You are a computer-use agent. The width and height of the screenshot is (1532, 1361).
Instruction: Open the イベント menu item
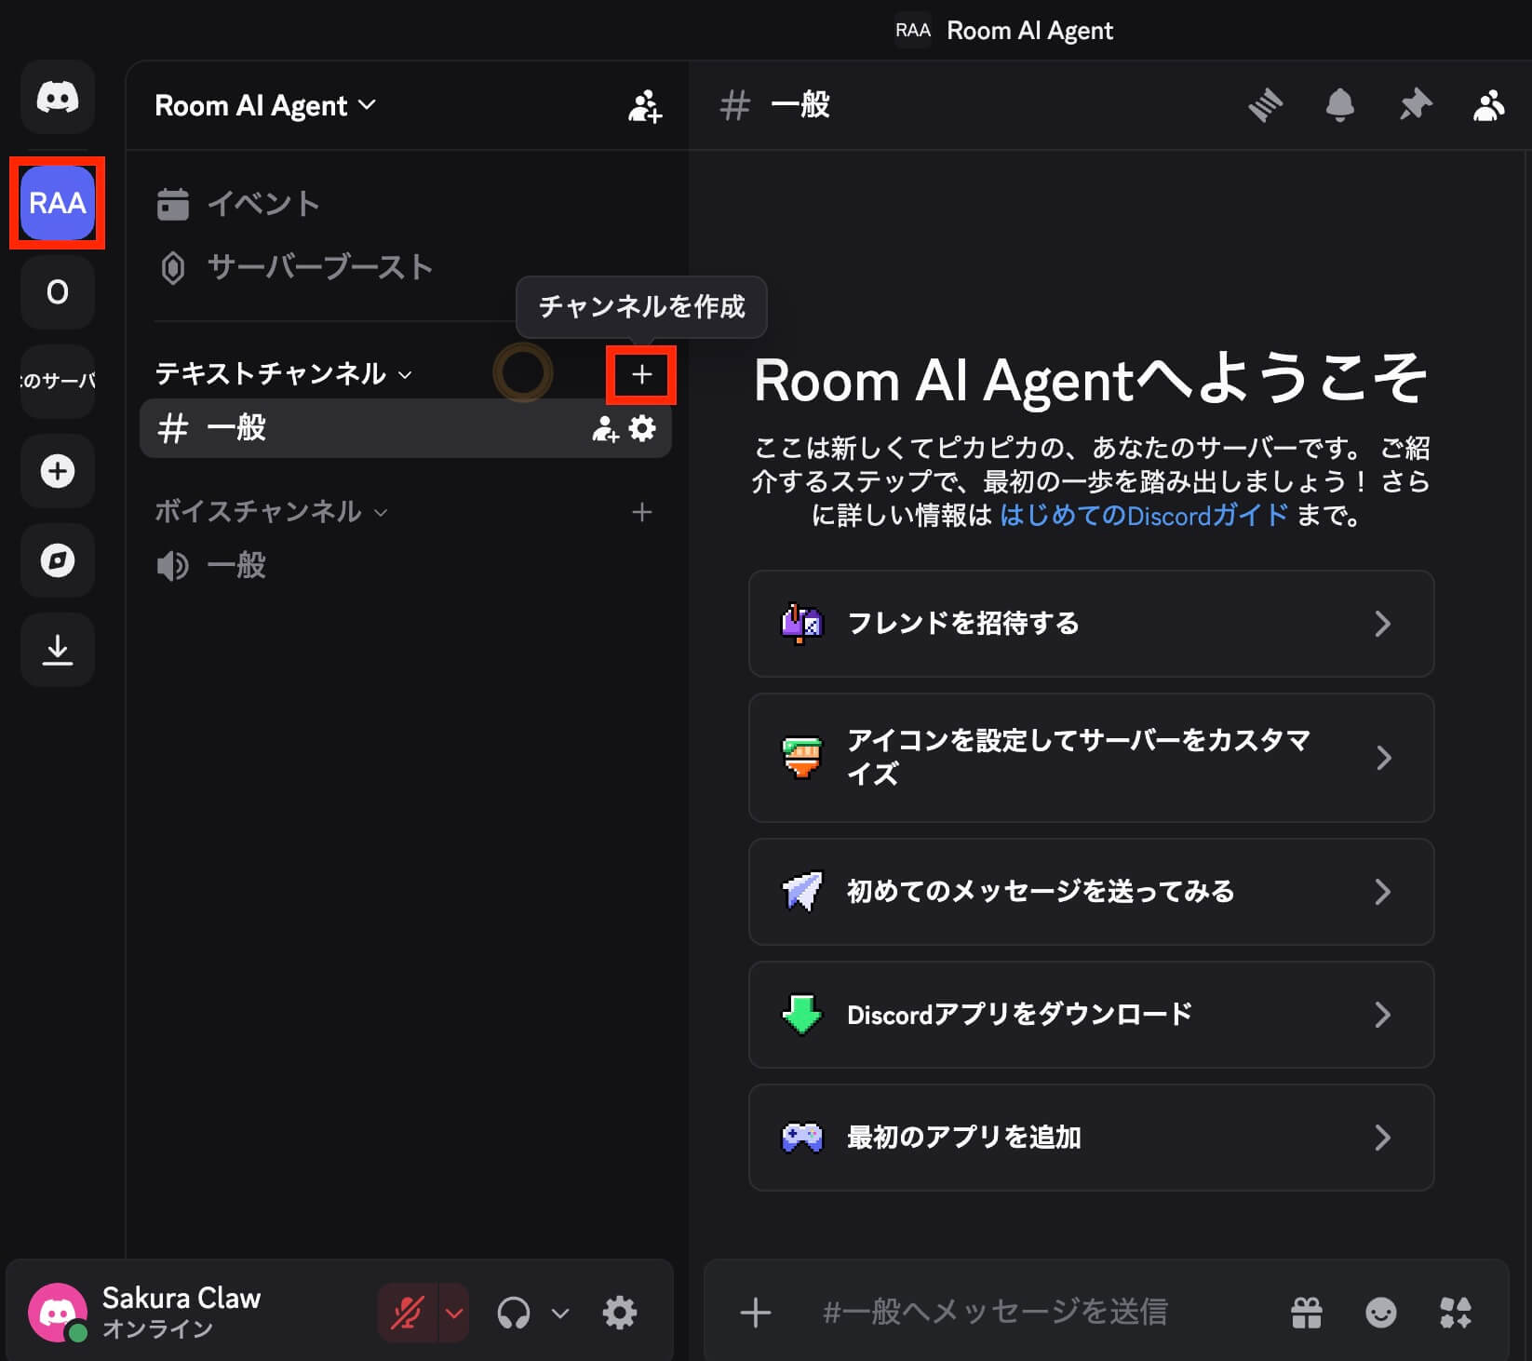[262, 204]
